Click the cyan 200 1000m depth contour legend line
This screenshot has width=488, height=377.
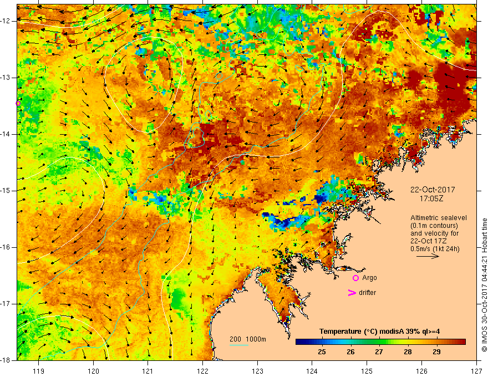point(239,345)
